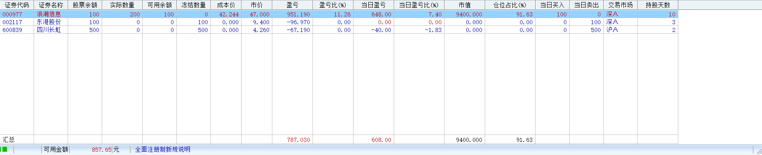The image size is (762, 155).
Task: Sort by 证券代码 column header
Action: (x=17, y=5)
